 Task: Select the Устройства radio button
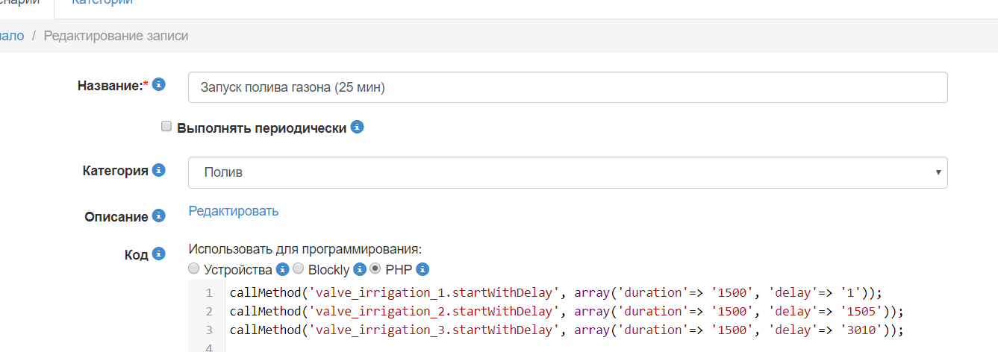pos(194,268)
